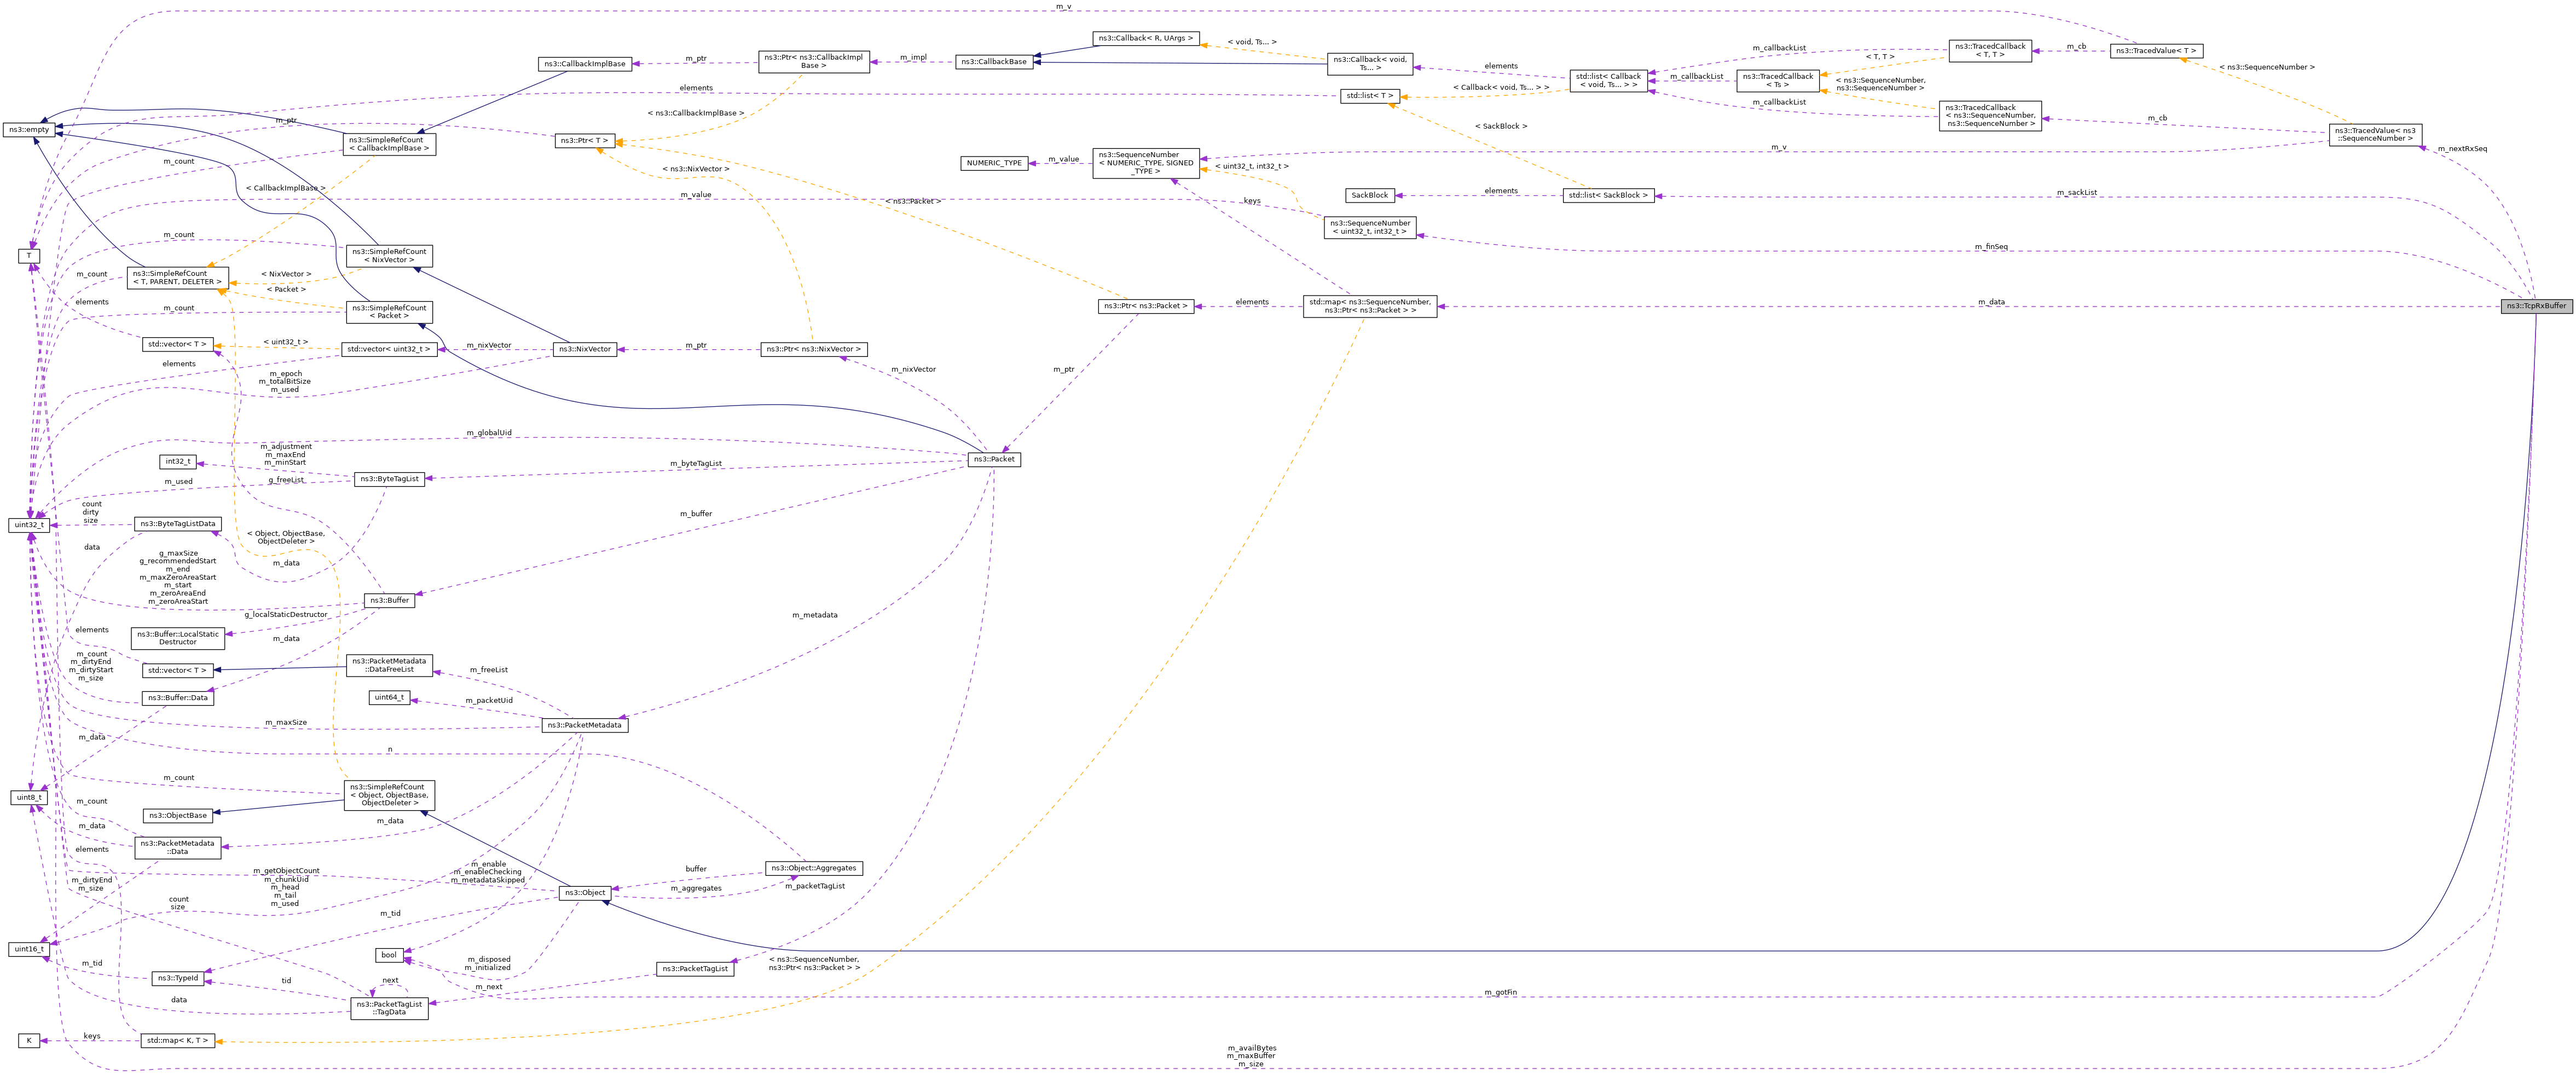Select ns3::SimpleRefCount< NixVector > node
Image resolution: width=2576 pixels, height=1074 pixels.
[x=389, y=256]
